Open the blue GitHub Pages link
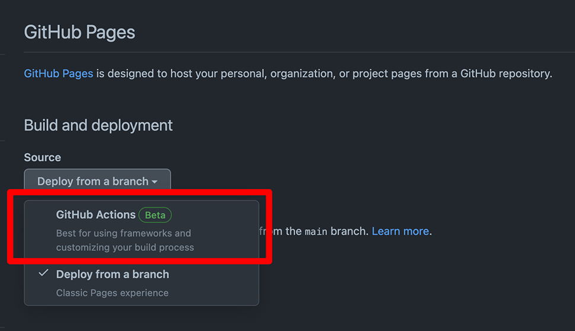This screenshot has height=331, width=575. point(59,74)
